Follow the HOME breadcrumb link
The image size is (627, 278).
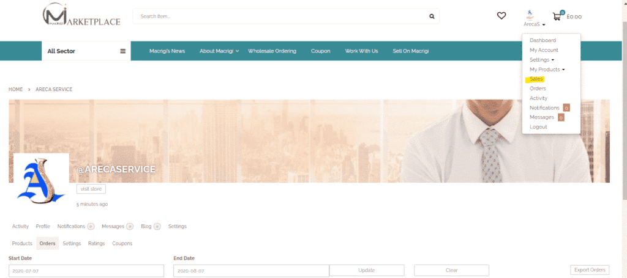pos(15,89)
